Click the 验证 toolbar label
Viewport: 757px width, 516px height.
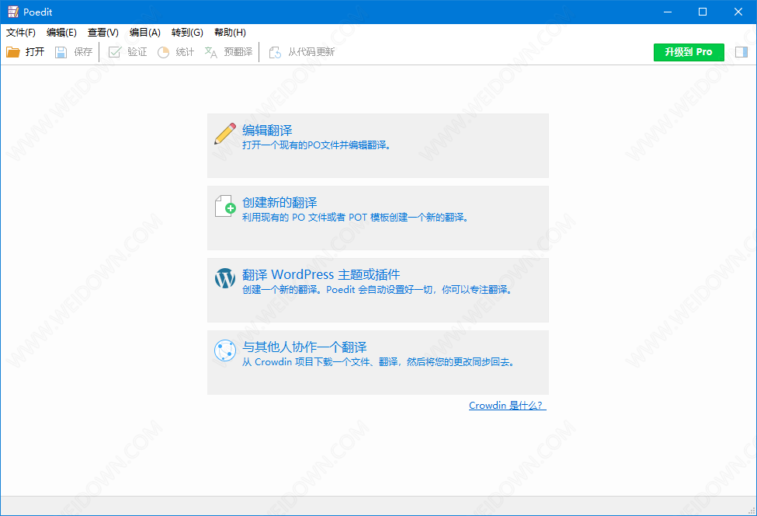click(137, 52)
